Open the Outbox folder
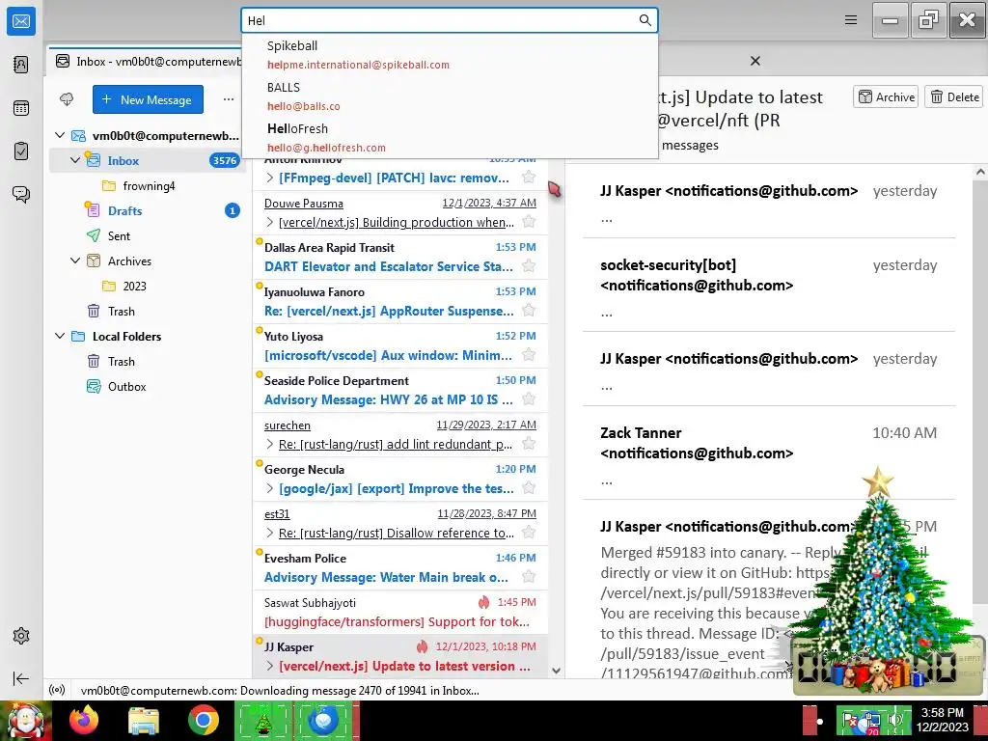The width and height of the screenshot is (988, 741). (147, 386)
